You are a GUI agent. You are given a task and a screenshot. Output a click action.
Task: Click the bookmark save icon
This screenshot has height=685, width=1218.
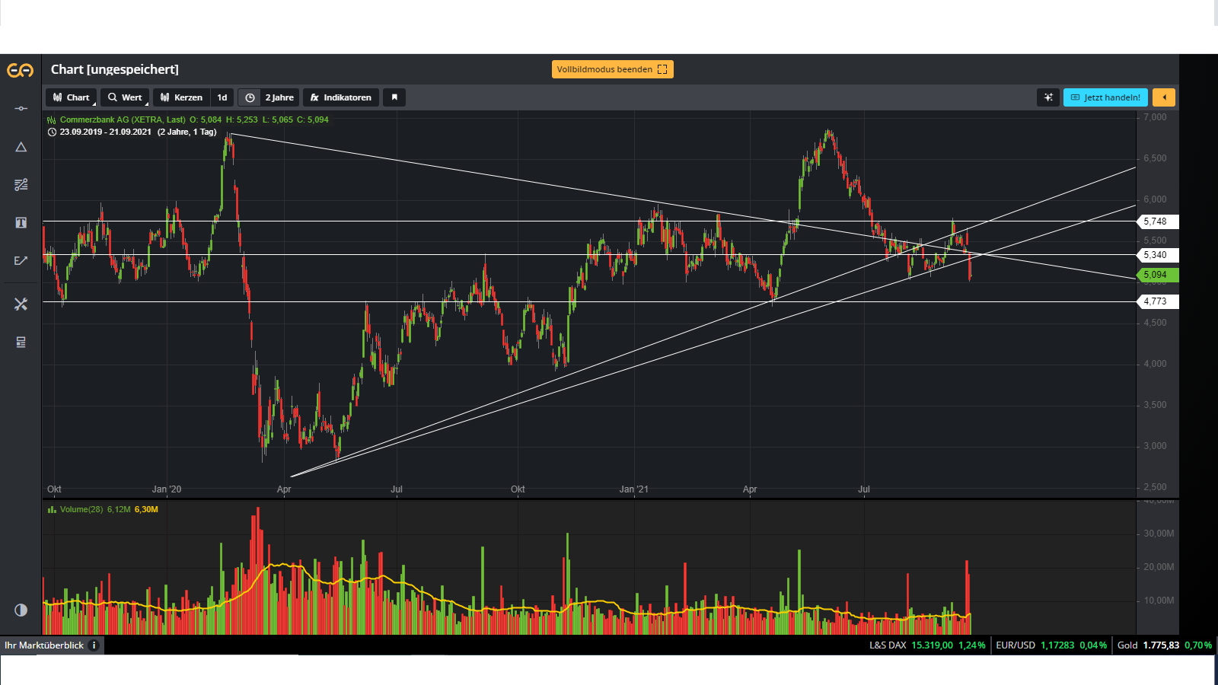[x=394, y=97]
